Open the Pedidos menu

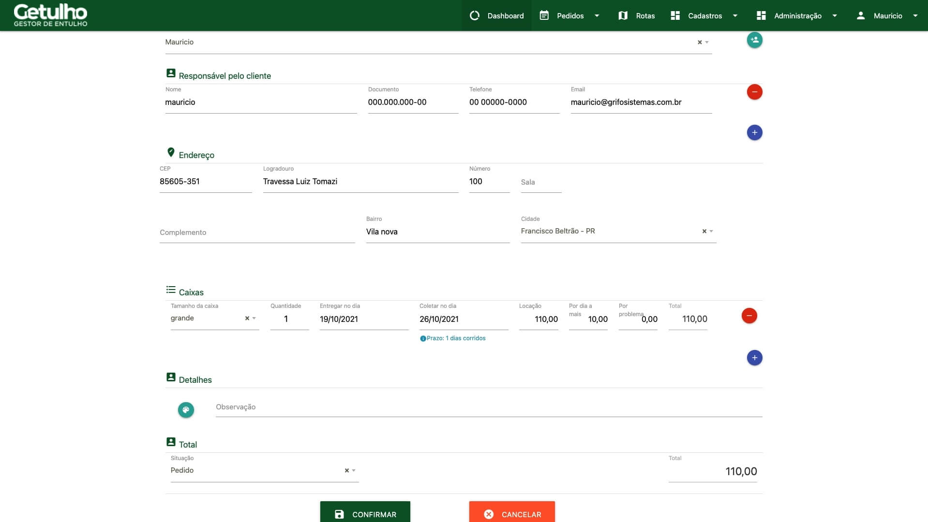570,15
